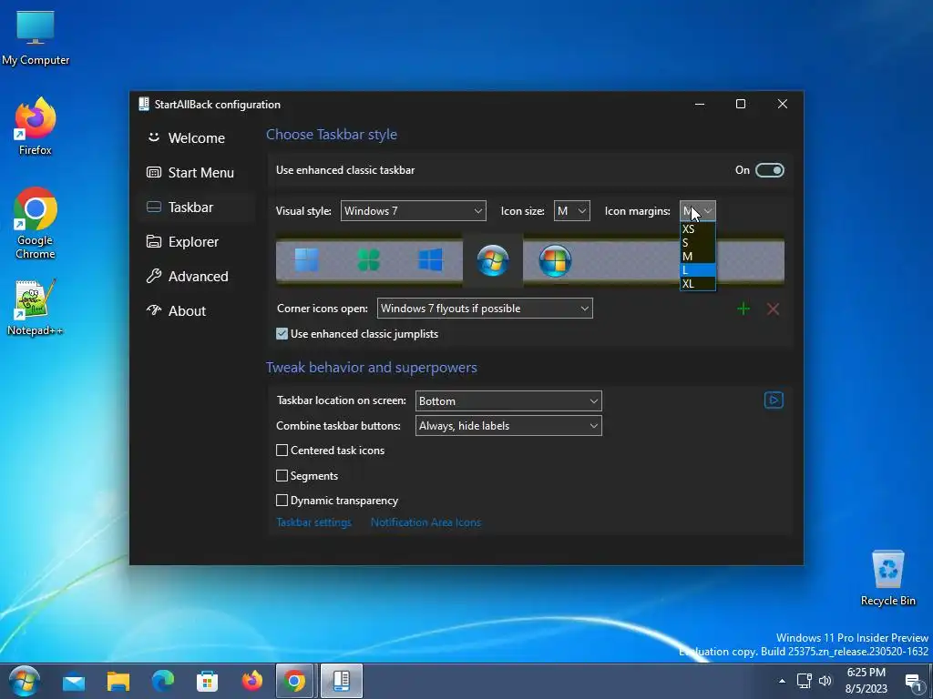Pick the Windows 10 flat logo start icon
The height and width of the screenshot is (699, 933).
click(x=430, y=260)
